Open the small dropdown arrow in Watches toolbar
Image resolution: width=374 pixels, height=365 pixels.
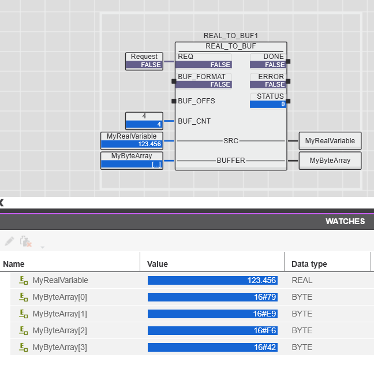[43, 248]
